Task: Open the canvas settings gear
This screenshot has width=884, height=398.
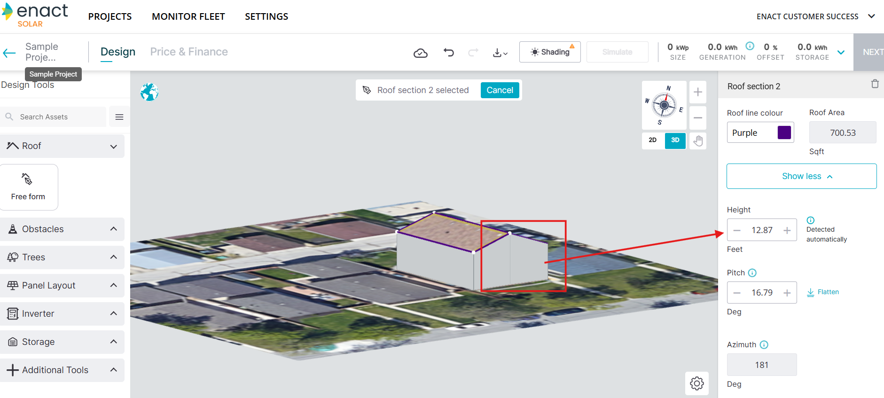Action: [x=696, y=383]
